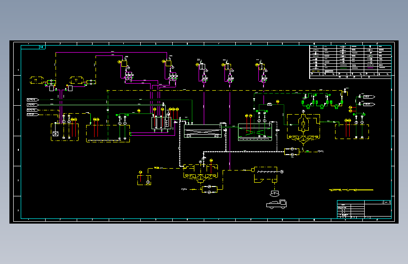408x264 pixels.
Task: Select the green tank with the crossed mixer
Action: [x=255, y=132]
